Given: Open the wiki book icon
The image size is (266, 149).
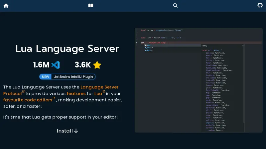Looking at the screenshot, I should point(91,6).
